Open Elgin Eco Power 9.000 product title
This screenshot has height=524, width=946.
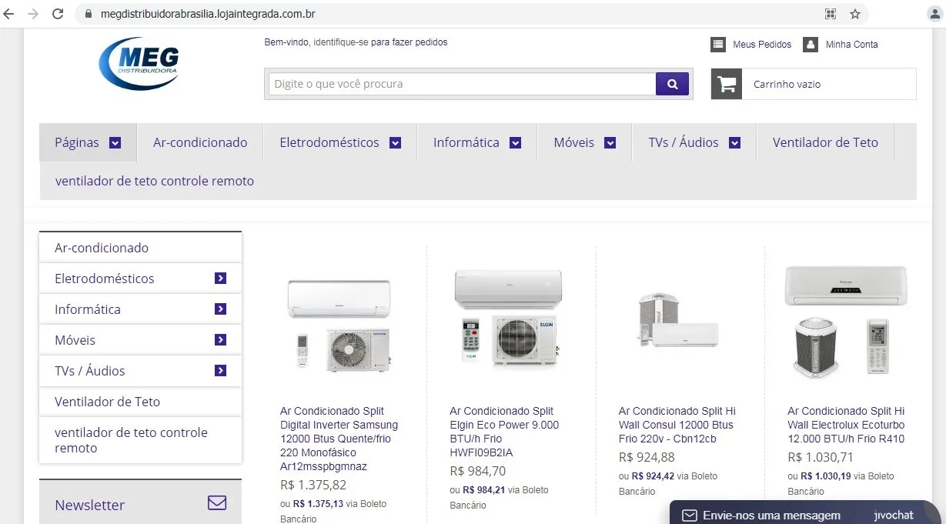pos(505,432)
